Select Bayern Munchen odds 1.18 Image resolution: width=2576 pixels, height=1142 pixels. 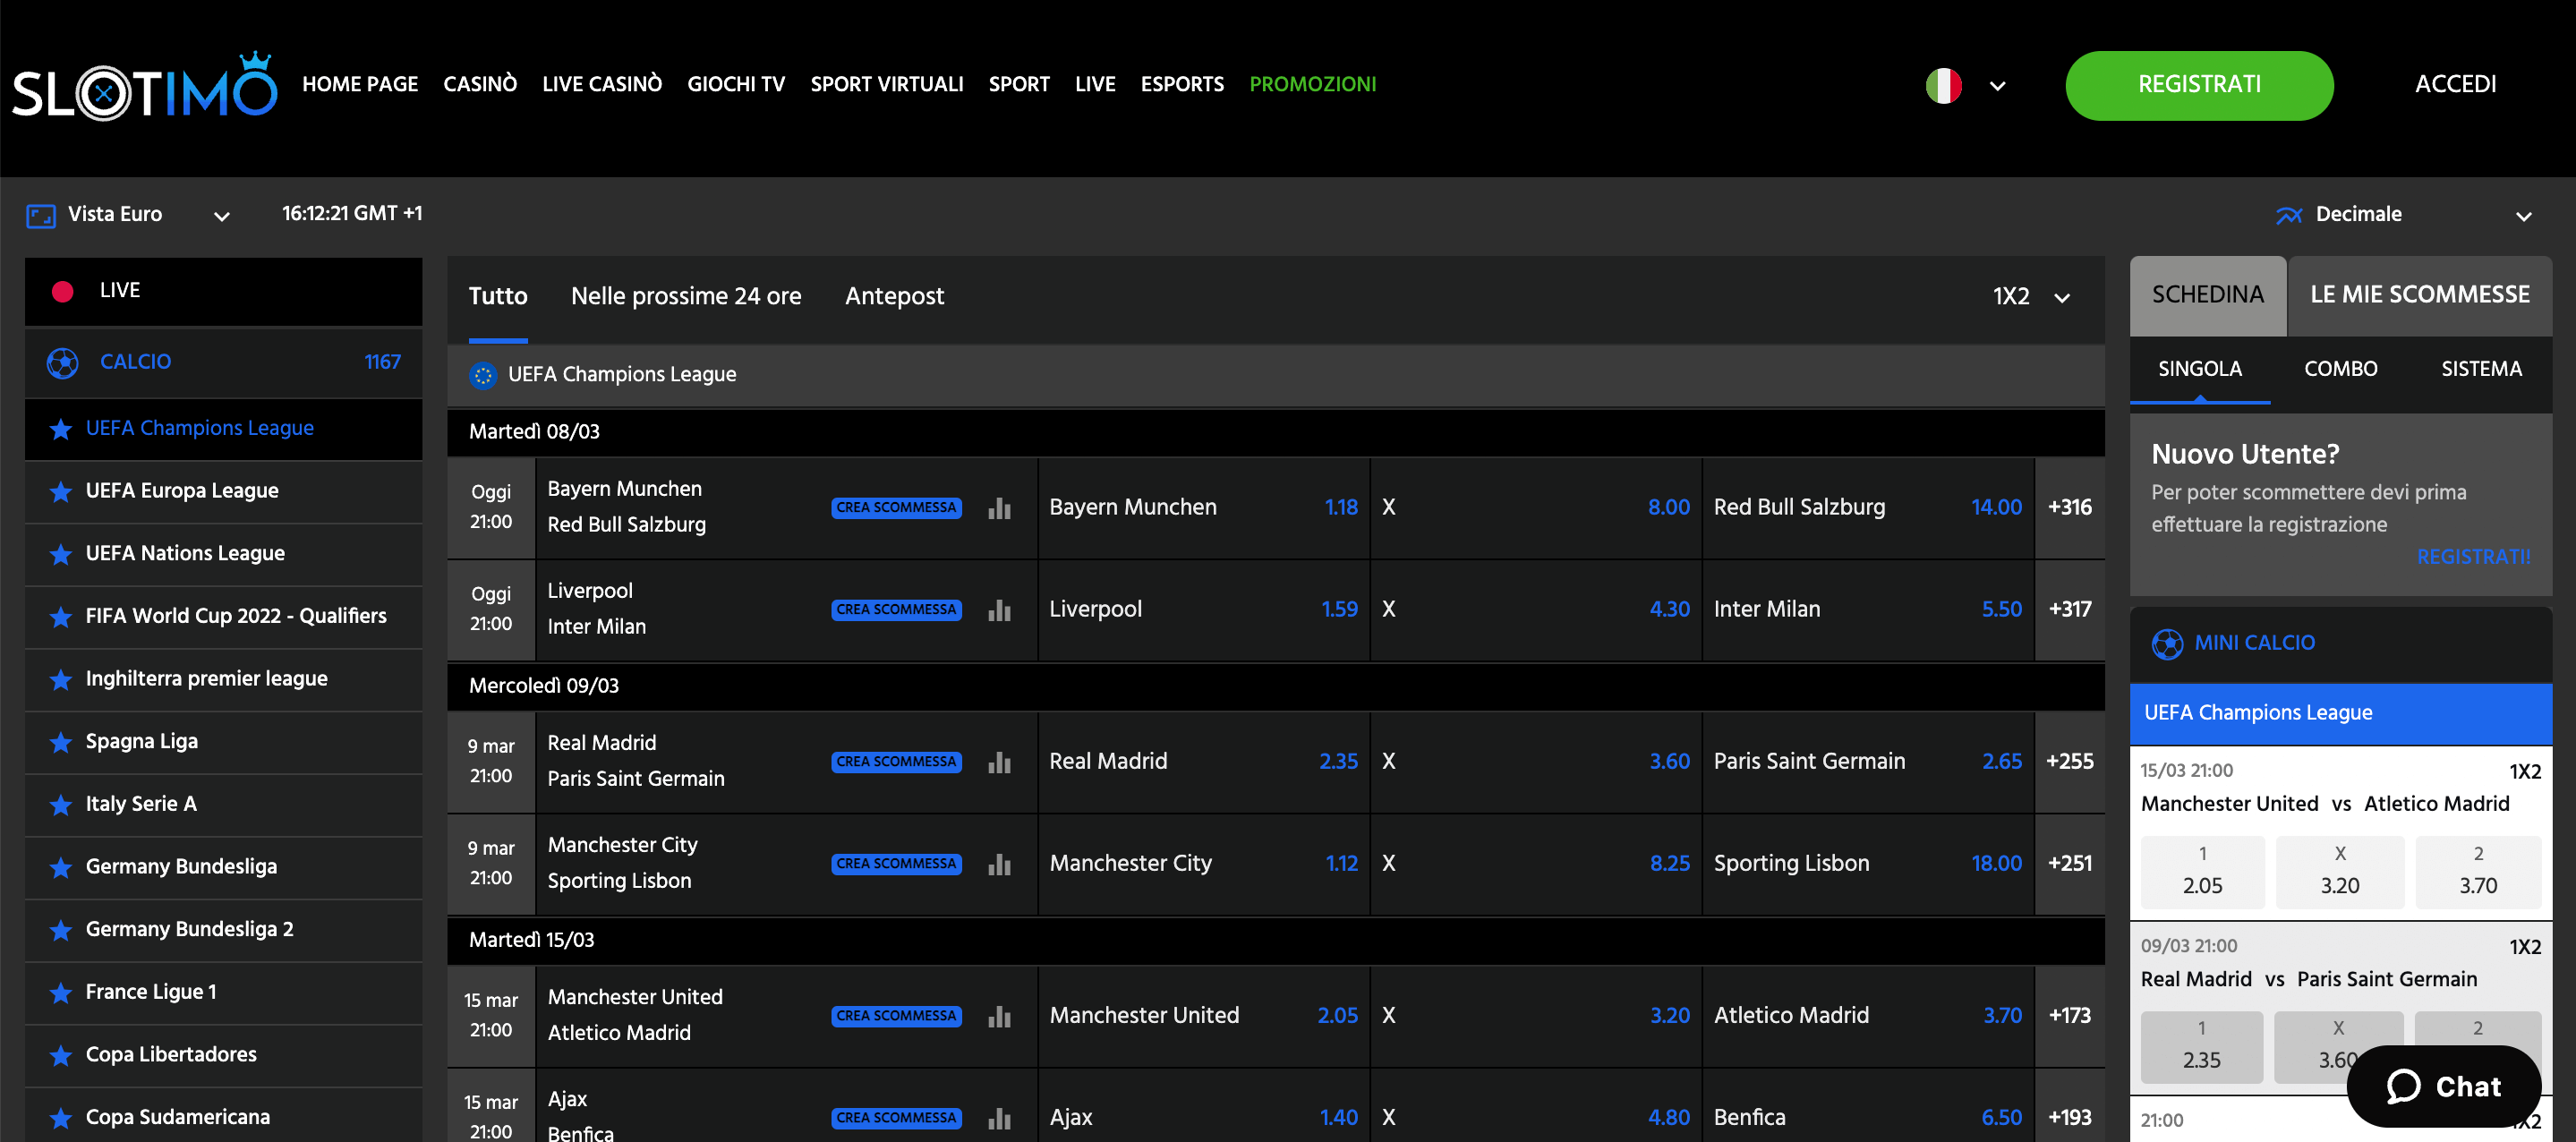click(1340, 507)
